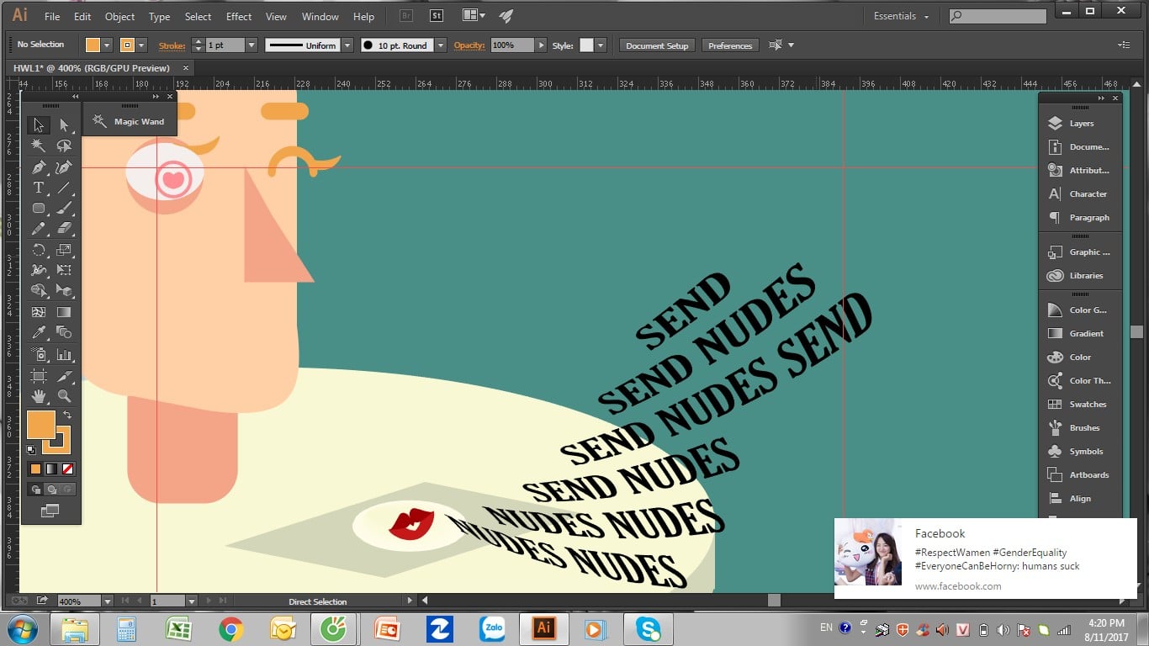Select the Eyedropper tool

38,333
